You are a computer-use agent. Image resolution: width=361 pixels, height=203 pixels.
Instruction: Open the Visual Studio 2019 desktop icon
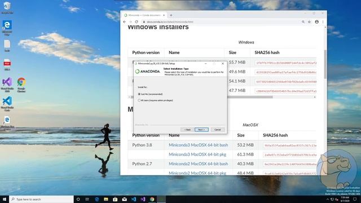pyautogui.click(x=7, y=85)
